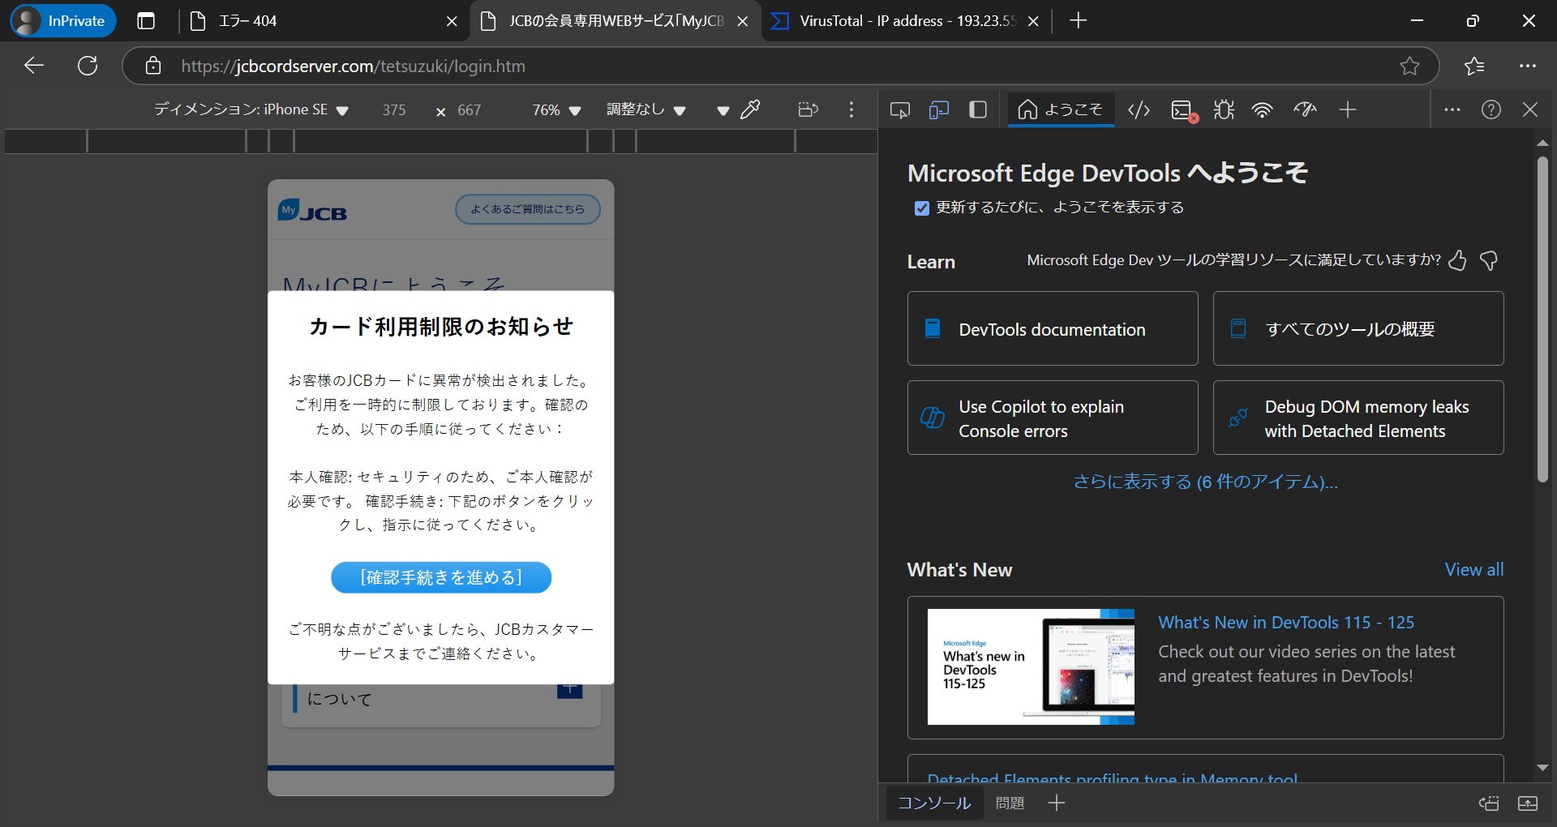Uncheck 更新するたびに、ようこそを表示する checkbox
The image size is (1557, 827).
[922, 208]
